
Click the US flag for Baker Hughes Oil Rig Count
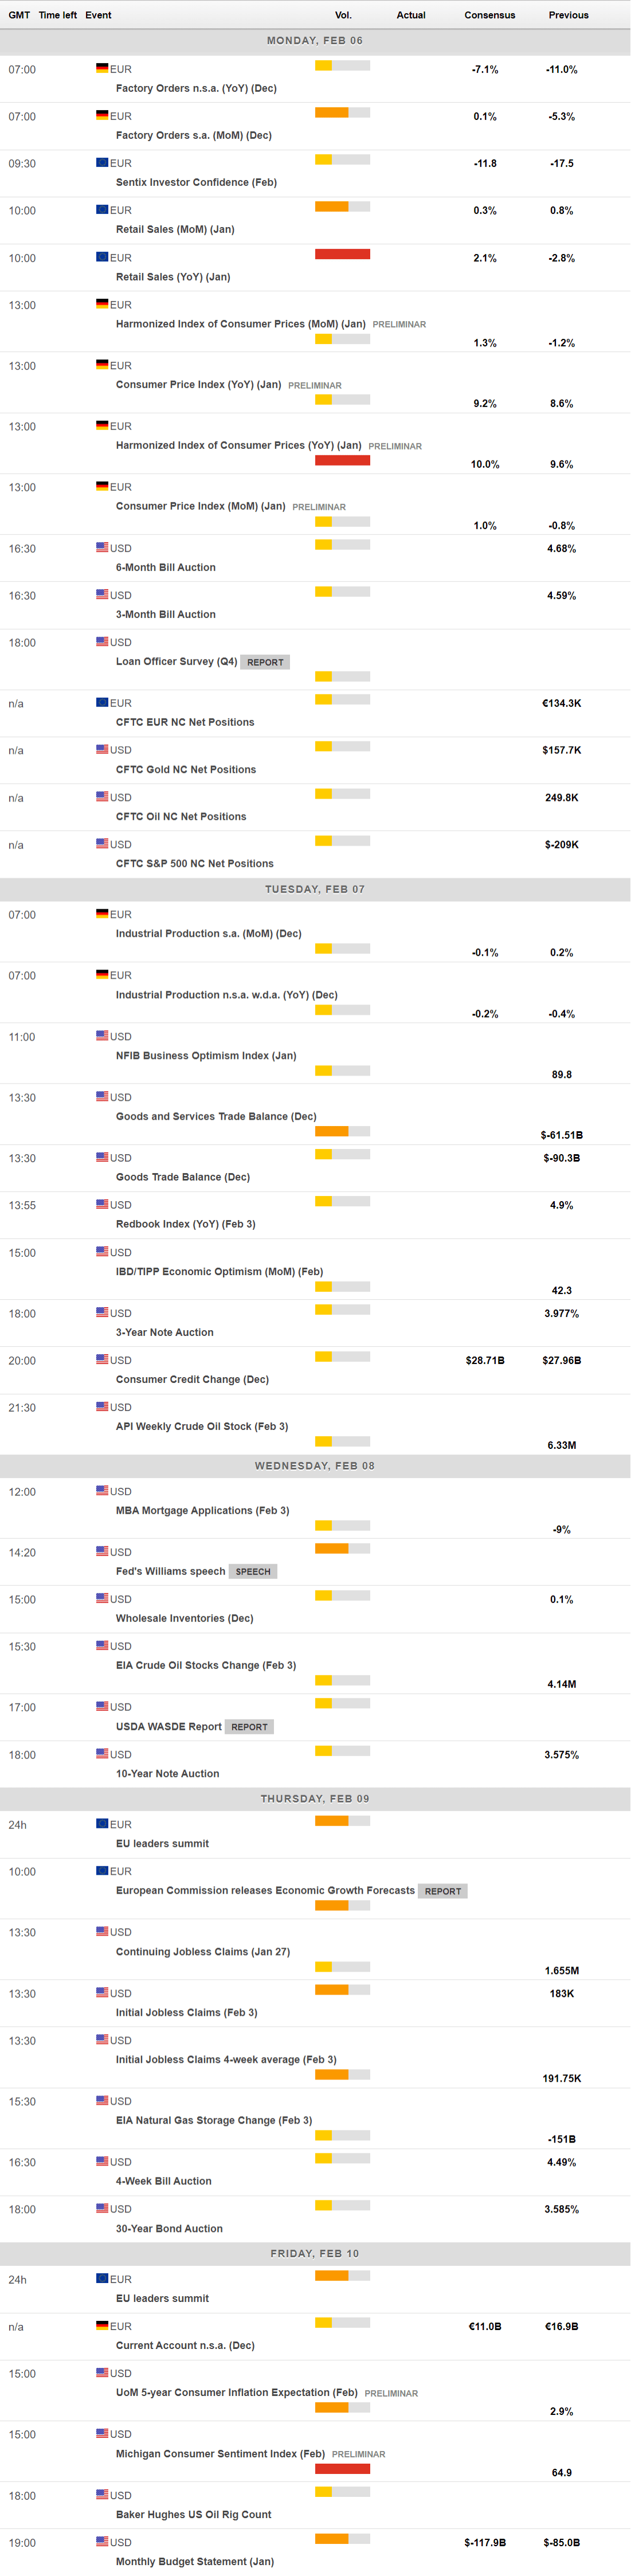102,2495
